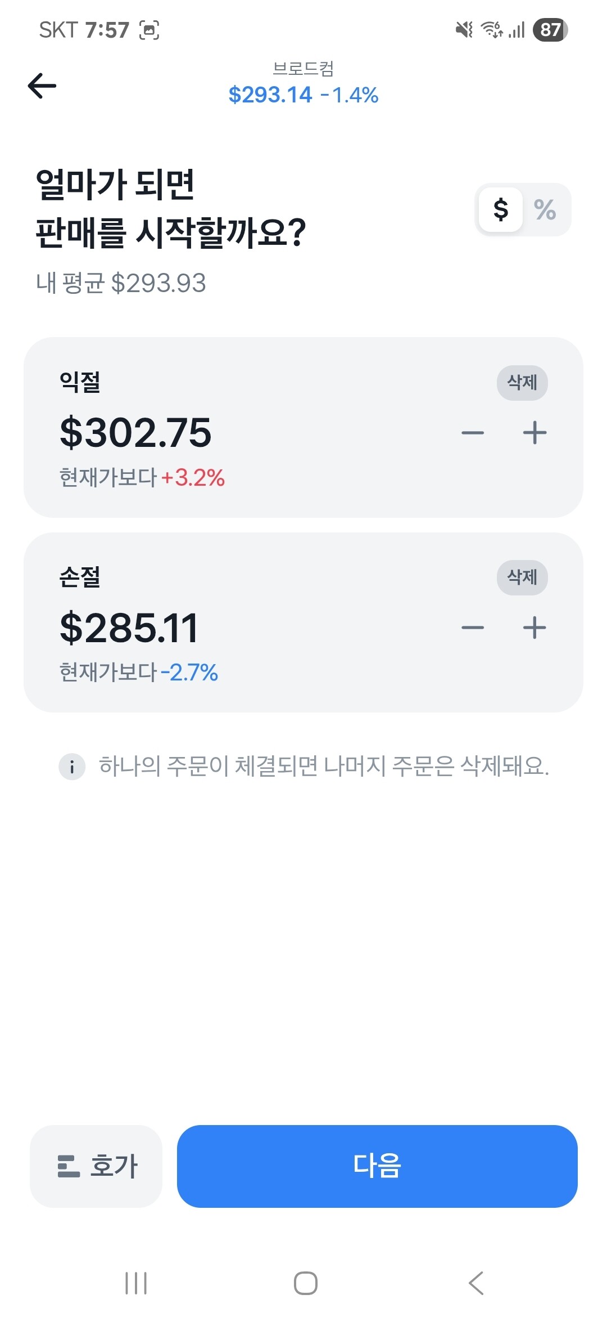Tap the info icon beside order notice

pyautogui.click(x=72, y=767)
